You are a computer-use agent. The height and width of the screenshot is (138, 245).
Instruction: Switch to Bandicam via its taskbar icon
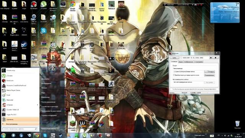point(100,135)
